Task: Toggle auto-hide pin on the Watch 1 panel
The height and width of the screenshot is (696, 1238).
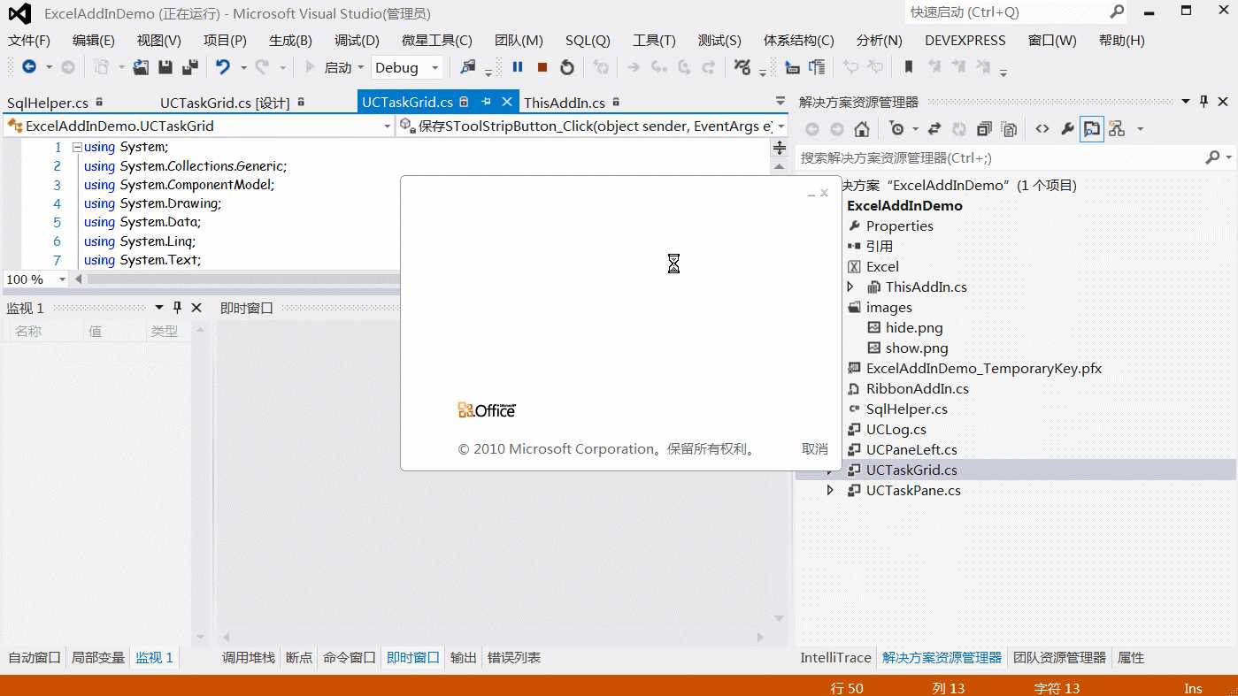Action: coord(177,308)
